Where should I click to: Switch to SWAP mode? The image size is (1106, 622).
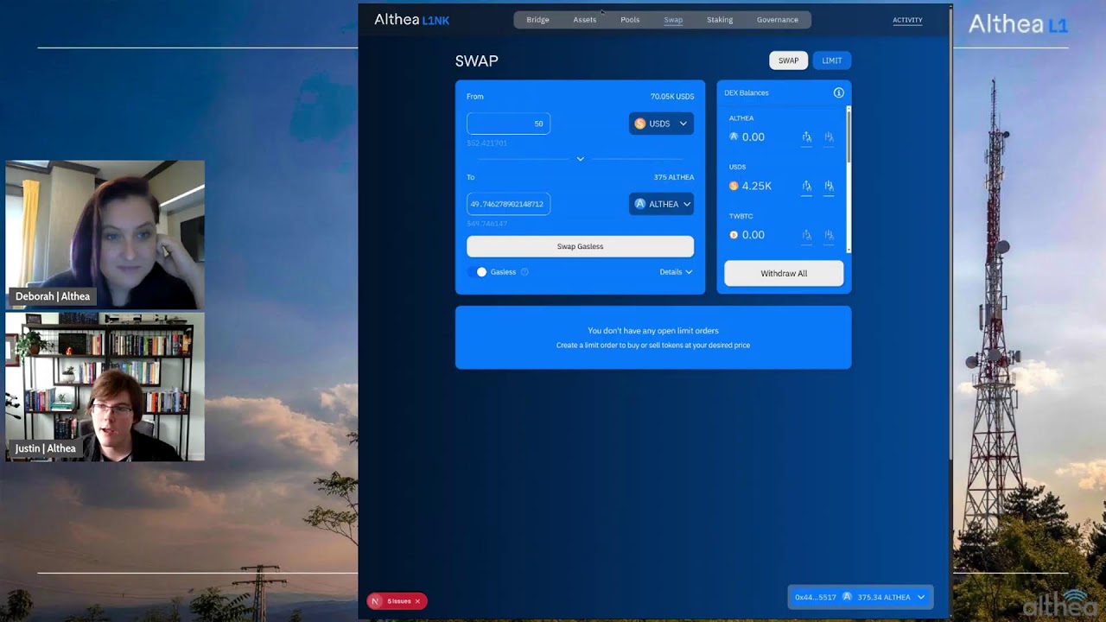click(788, 60)
